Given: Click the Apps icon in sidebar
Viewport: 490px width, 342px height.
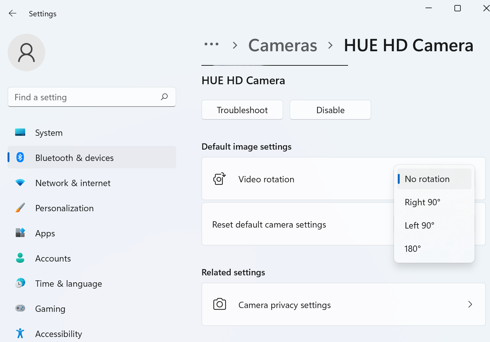Looking at the screenshot, I should pos(20,233).
